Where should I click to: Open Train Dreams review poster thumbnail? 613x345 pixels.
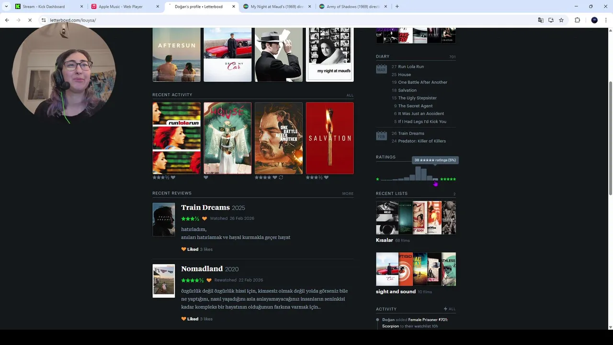(x=164, y=219)
